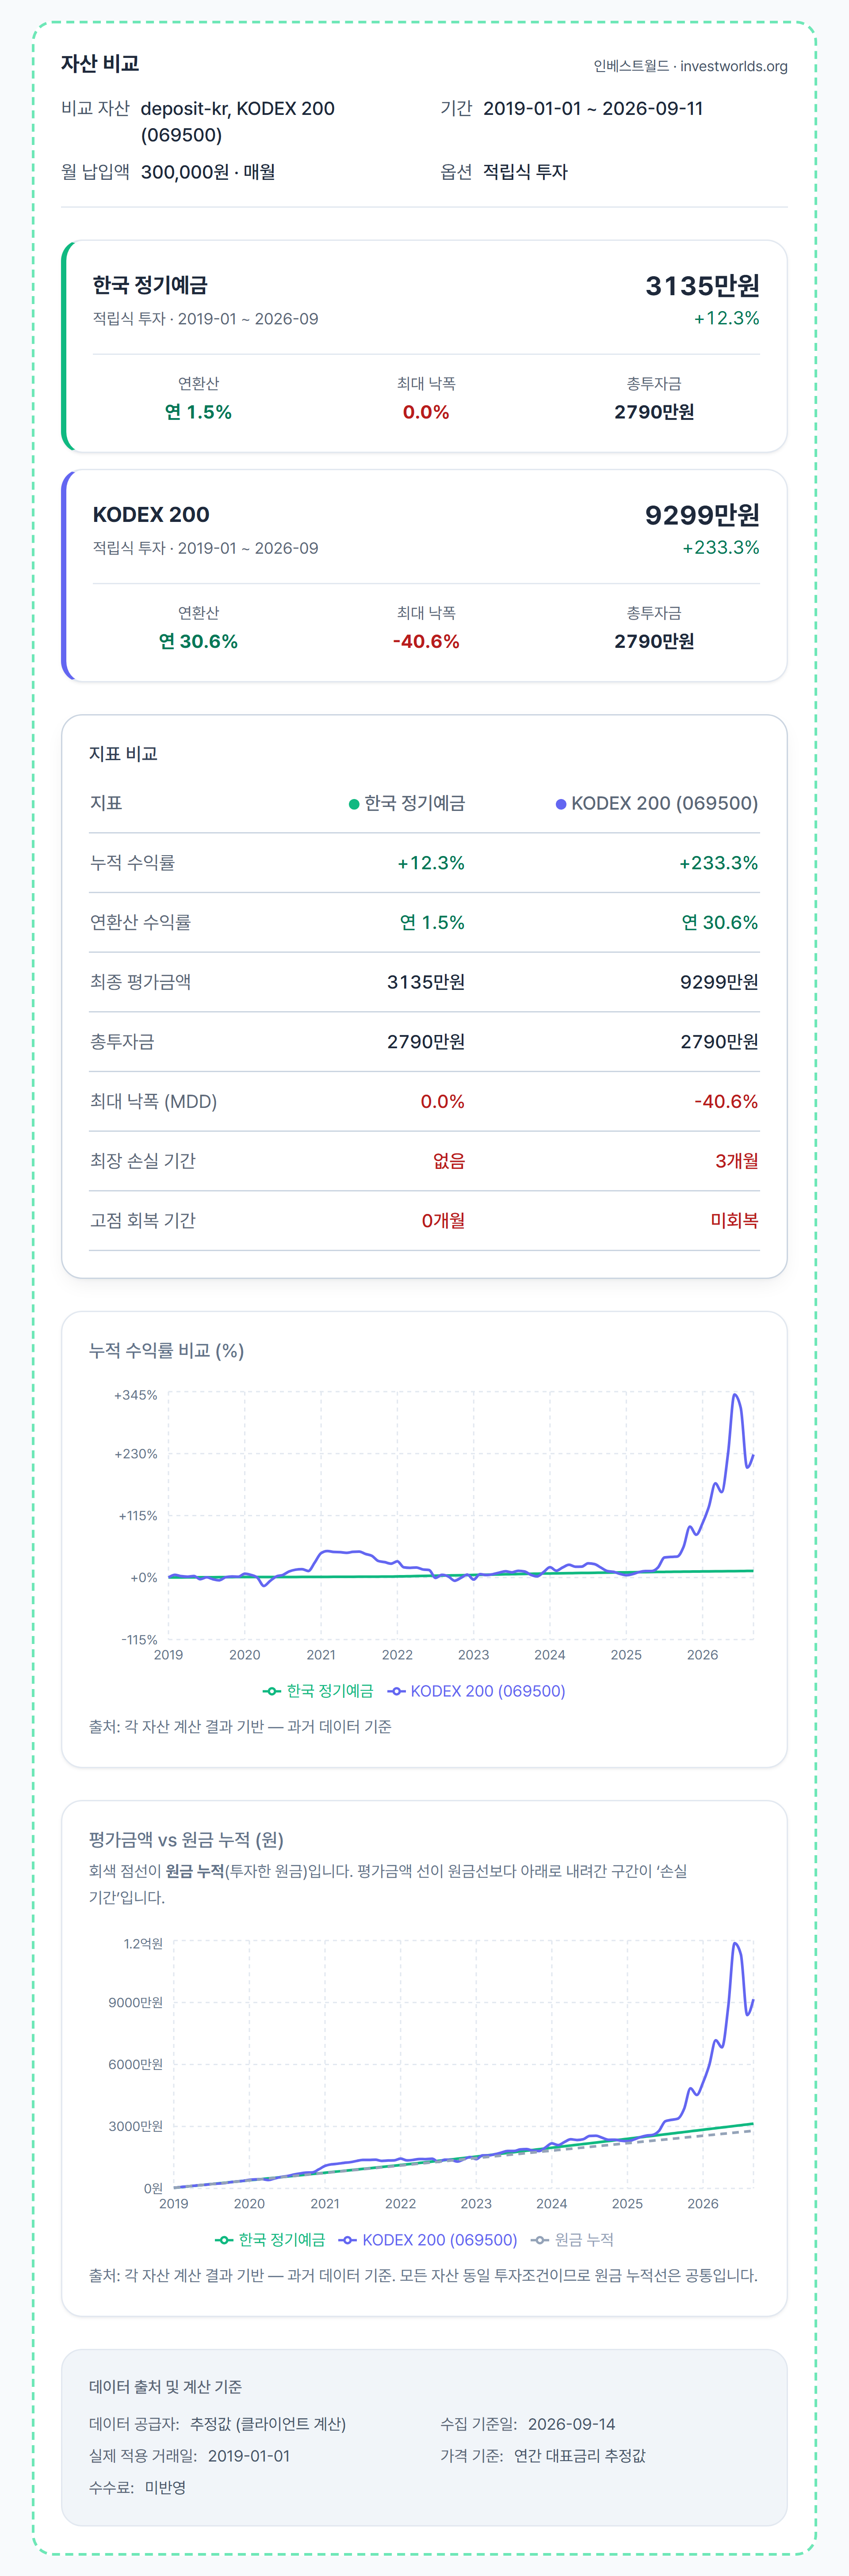Click the 월 납입액 300,000원 value
The image size is (849, 2576).
tap(208, 172)
